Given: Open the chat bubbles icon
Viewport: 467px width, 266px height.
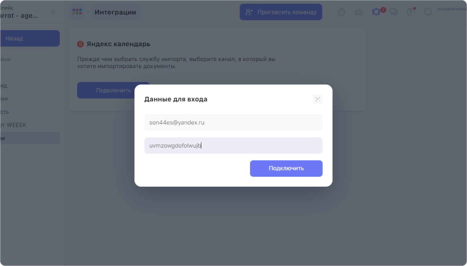Looking at the screenshot, I should (393, 12).
